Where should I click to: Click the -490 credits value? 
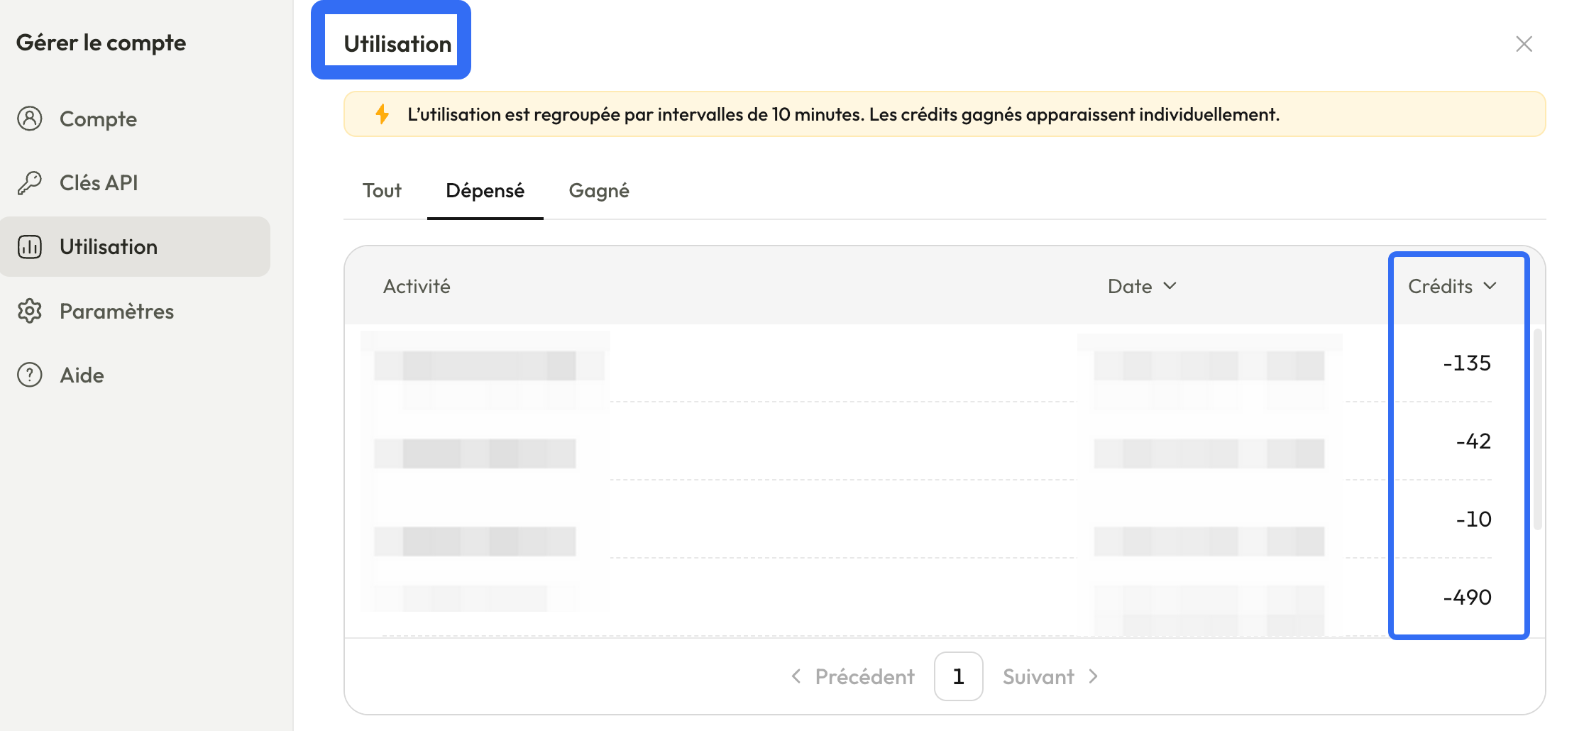click(1467, 597)
